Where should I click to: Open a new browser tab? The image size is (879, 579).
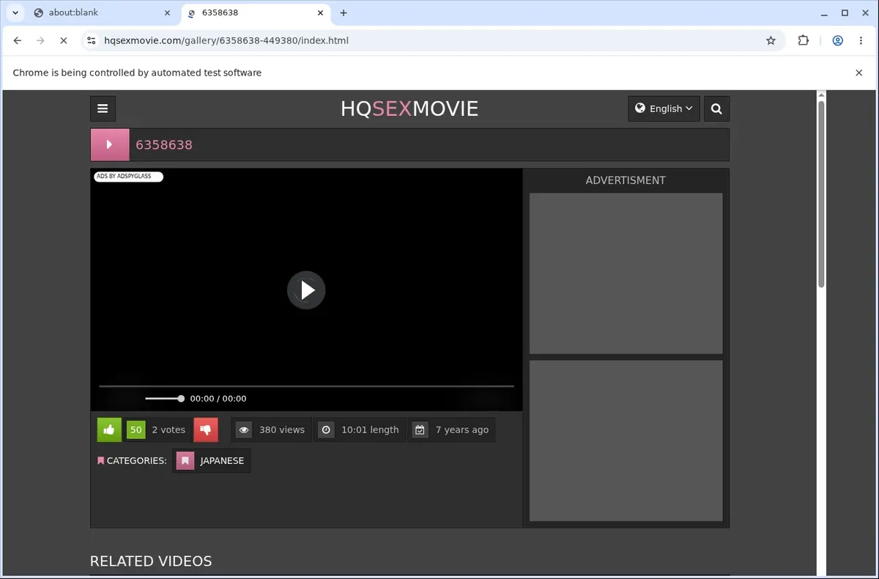click(x=344, y=12)
